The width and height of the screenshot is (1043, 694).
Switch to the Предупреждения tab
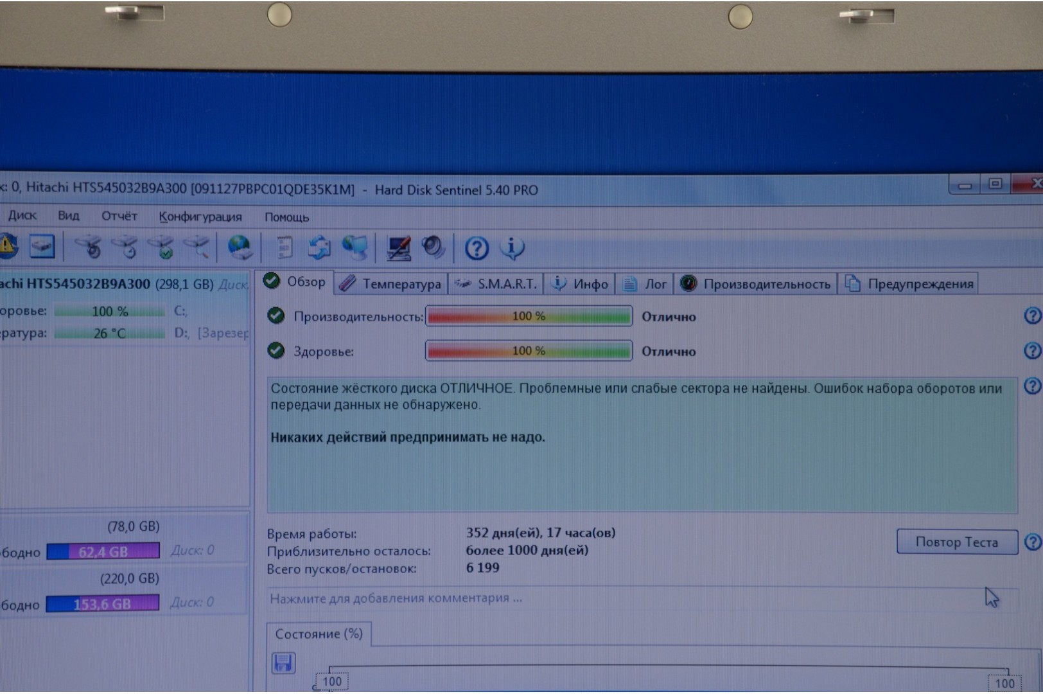tap(909, 284)
